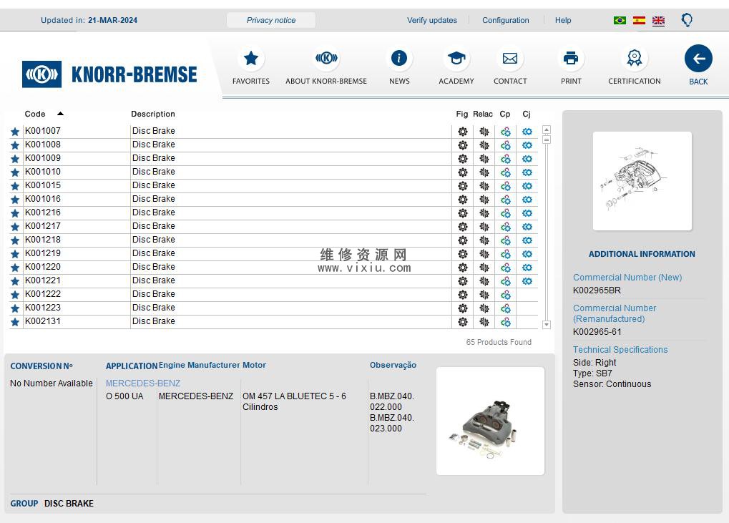The image size is (729, 523).
Task: Click the K002965BR commercial number
Action: click(597, 290)
